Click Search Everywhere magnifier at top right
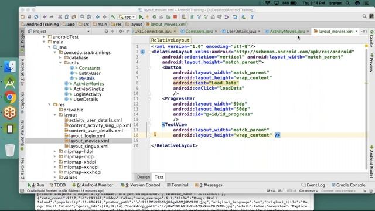The width and height of the screenshot is (375, 211). pyautogui.click(x=364, y=16)
